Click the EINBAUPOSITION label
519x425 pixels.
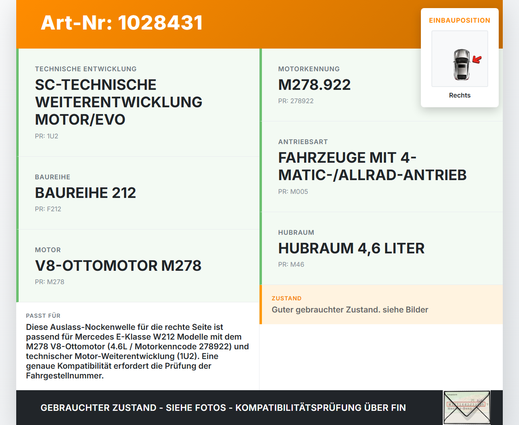(x=460, y=20)
